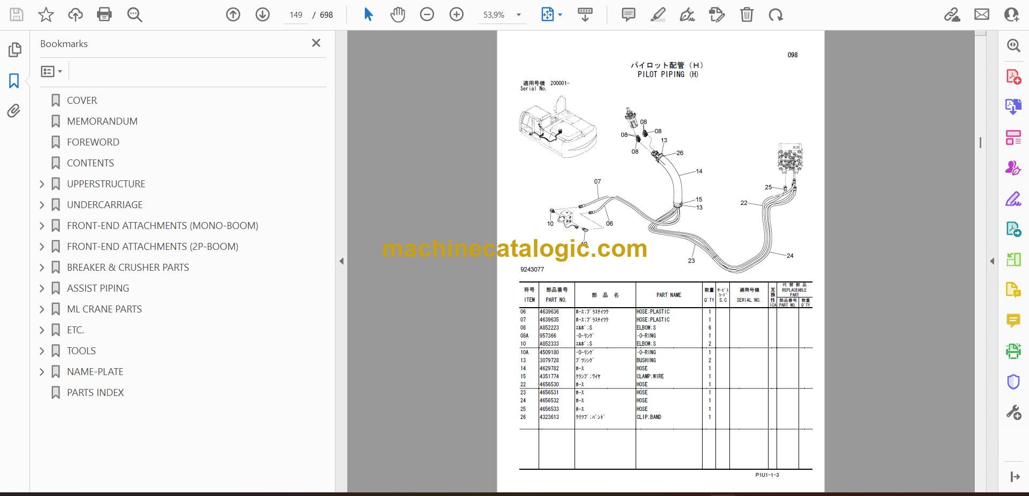
Task: Click the 4639636 part number cell
Action: pyautogui.click(x=549, y=311)
